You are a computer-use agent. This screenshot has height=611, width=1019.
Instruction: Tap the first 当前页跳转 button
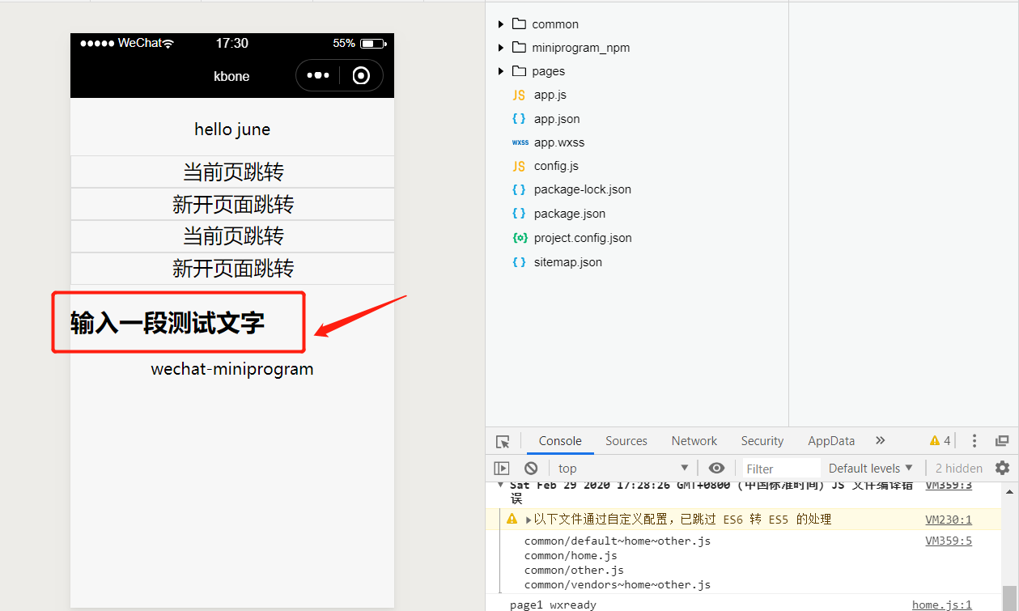pos(232,172)
